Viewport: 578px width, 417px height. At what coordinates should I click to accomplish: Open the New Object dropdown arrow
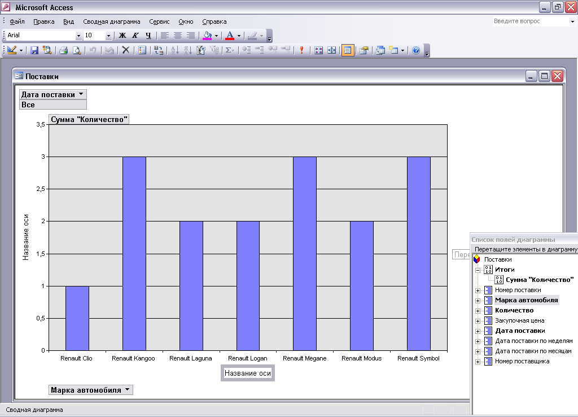pyautogui.click(x=402, y=50)
